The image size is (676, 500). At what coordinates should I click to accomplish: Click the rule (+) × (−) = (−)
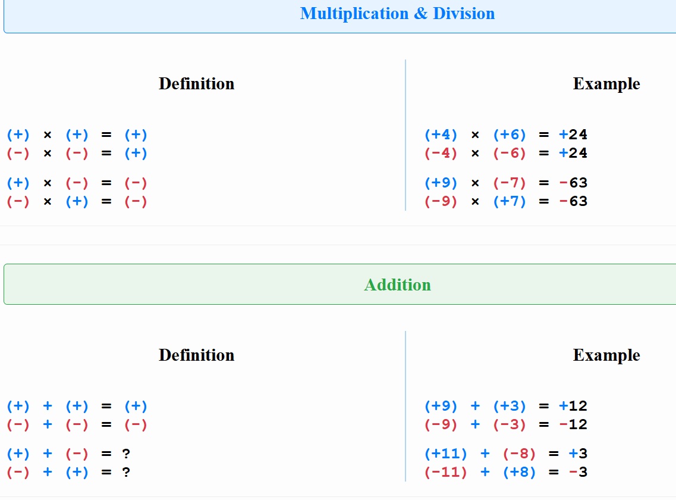[77, 183]
